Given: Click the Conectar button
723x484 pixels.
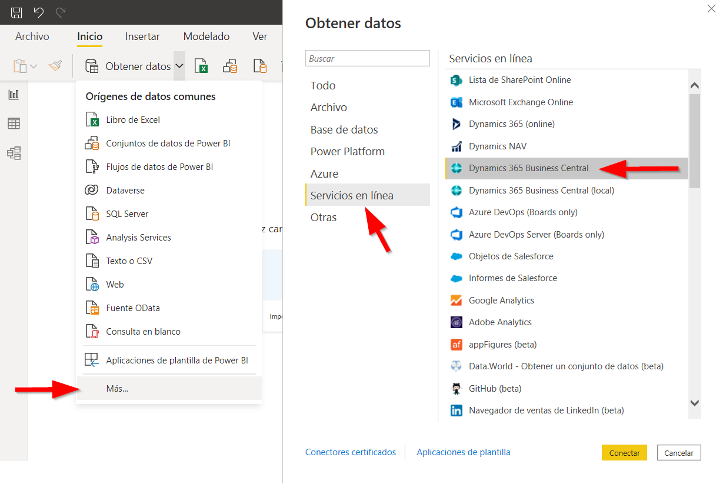Looking at the screenshot, I should 624,453.
